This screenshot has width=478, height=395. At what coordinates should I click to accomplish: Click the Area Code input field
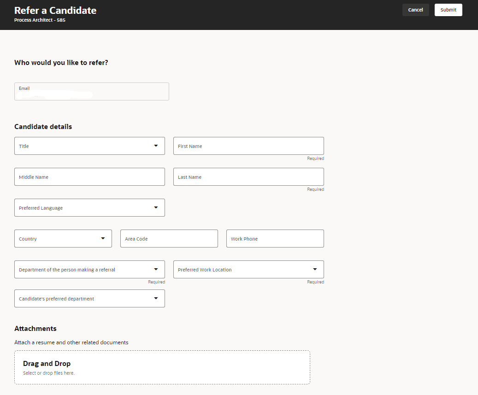pos(169,238)
